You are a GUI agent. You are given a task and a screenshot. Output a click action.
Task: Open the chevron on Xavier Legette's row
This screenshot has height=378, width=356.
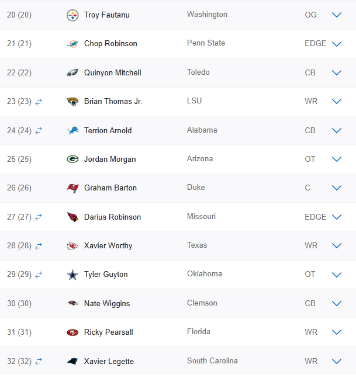pos(337,362)
